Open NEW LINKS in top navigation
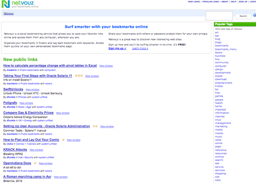 click(x=194, y=1)
